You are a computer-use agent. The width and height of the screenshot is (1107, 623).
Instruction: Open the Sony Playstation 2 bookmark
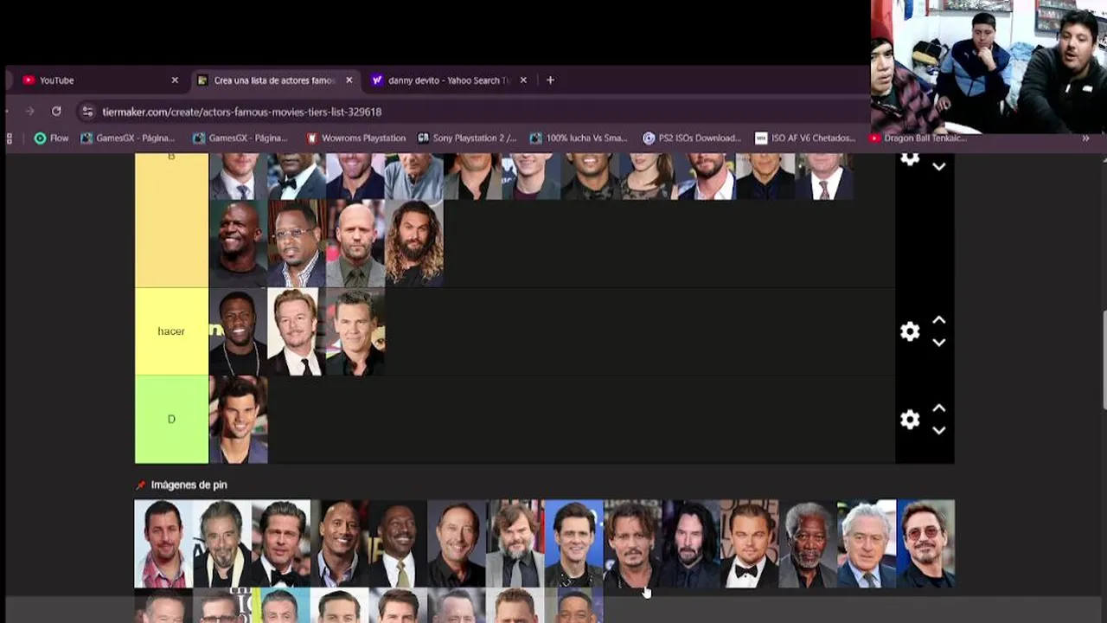467,138
